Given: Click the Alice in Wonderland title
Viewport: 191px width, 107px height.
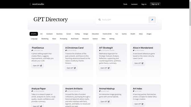Looking at the screenshot, I should click(143, 48).
